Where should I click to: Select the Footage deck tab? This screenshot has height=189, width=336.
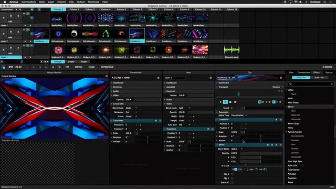coord(58,62)
